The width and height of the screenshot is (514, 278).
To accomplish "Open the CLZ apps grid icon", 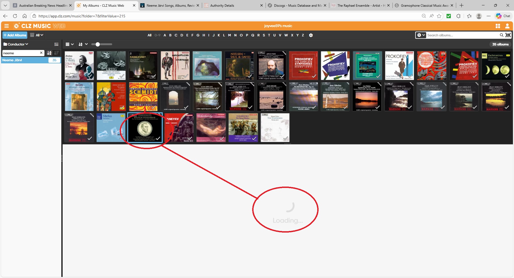I will coord(498,26).
